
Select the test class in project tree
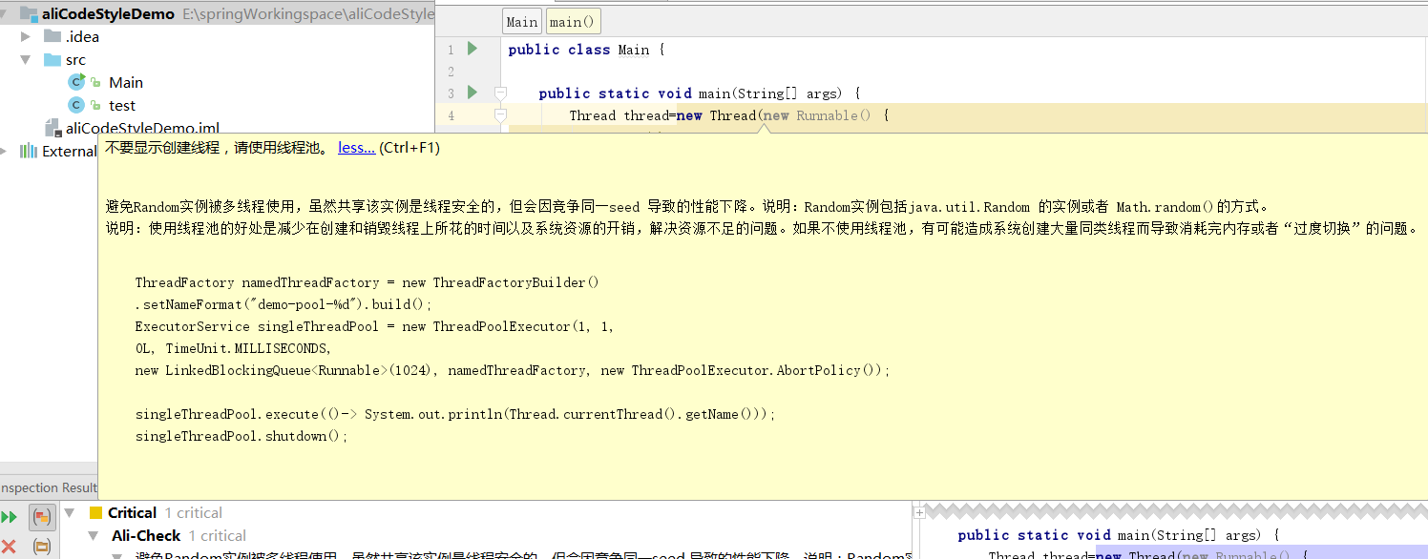[121, 106]
